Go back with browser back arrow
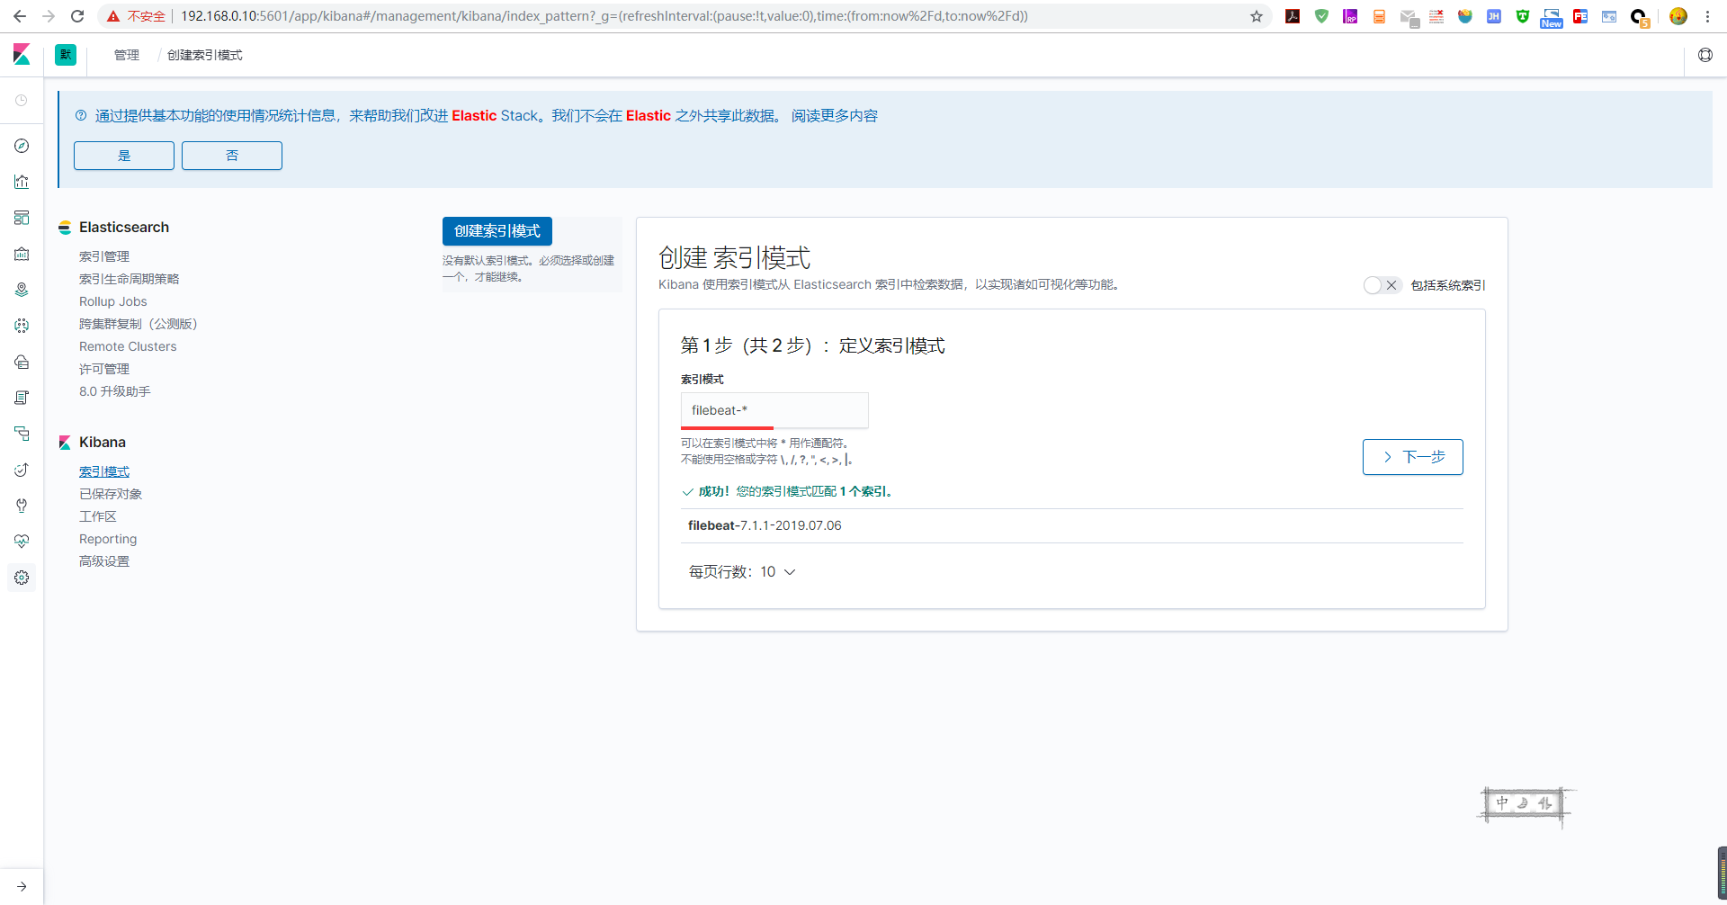1727x905 pixels. 20,16
